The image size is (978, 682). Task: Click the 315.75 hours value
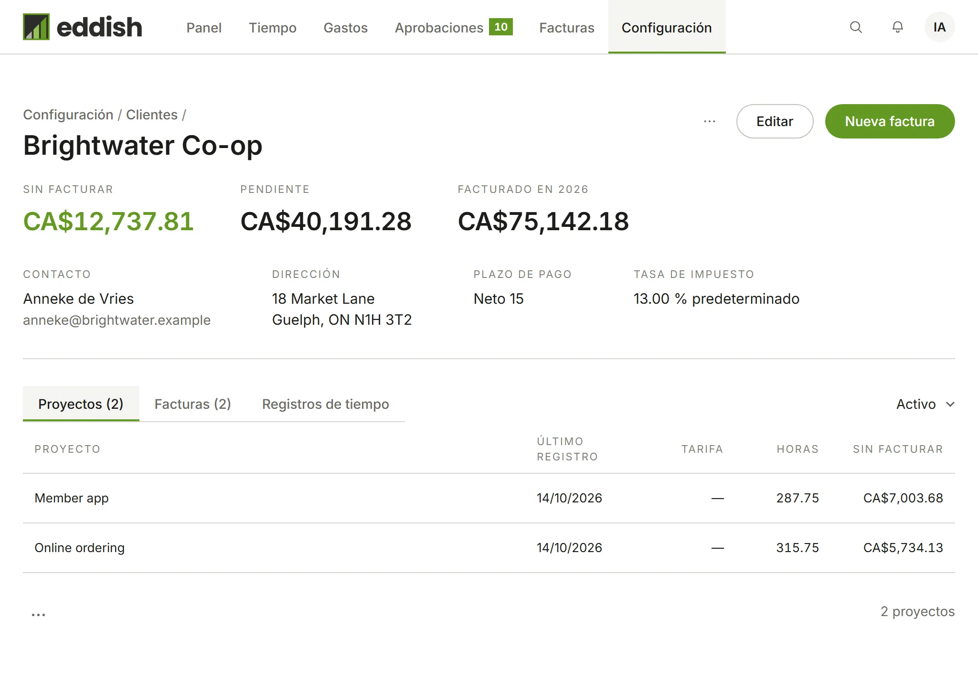(x=797, y=548)
